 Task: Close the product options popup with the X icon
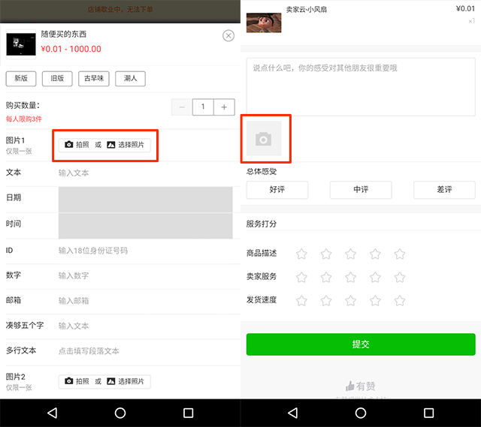tap(228, 36)
